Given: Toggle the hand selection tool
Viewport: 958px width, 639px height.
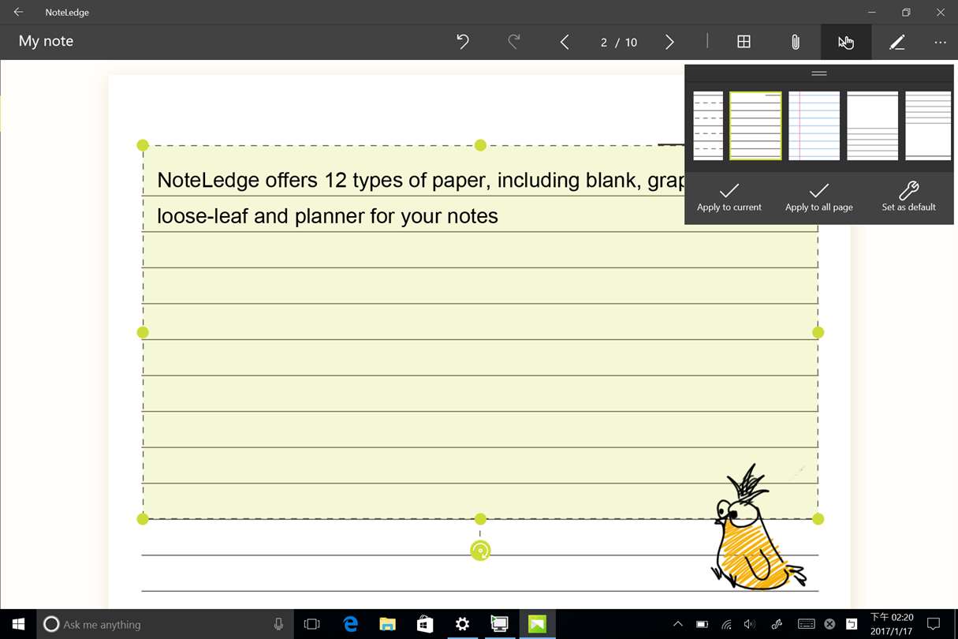Looking at the screenshot, I should tap(846, 42).
